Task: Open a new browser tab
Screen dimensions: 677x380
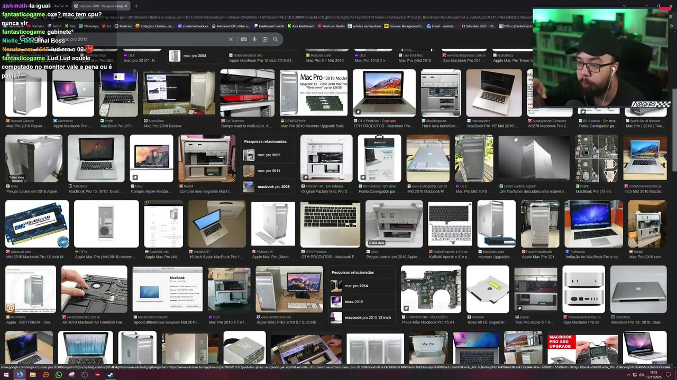Action: tap(136, 6)
